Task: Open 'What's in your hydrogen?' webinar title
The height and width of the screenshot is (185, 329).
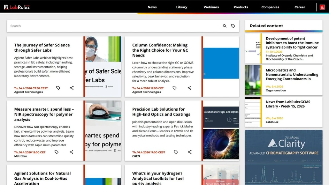Action: (158, 178)
